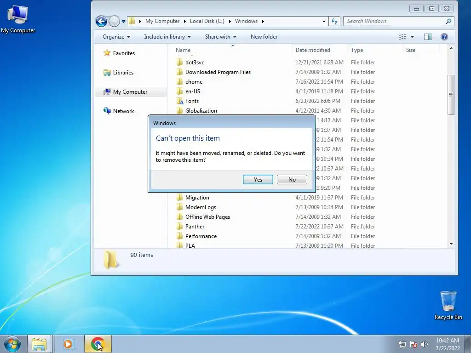Image resolution: width=471 pixels, height=353 pixels.
Task: Expand the arrow after My Computer breadcrumb
Action: point(185,21)
